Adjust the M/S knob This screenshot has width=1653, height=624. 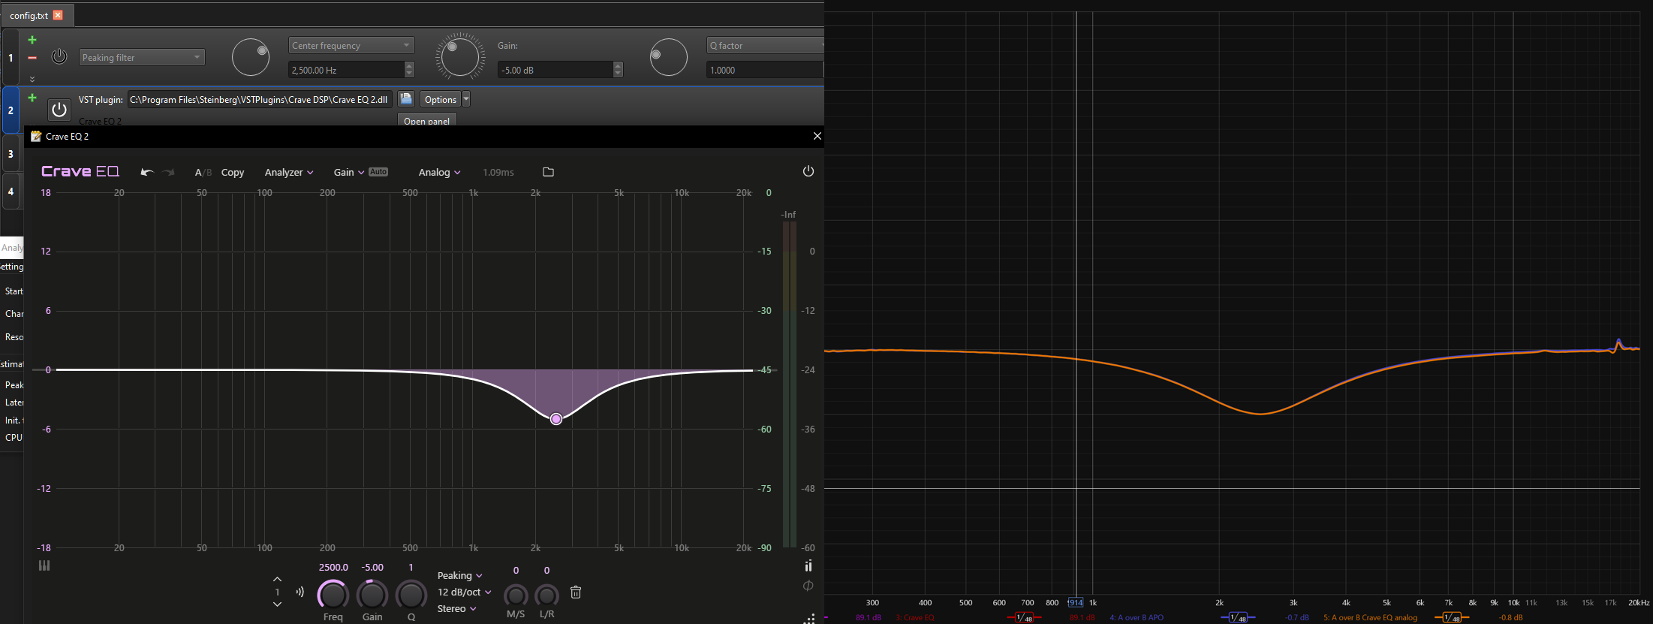tap(516, 595)
